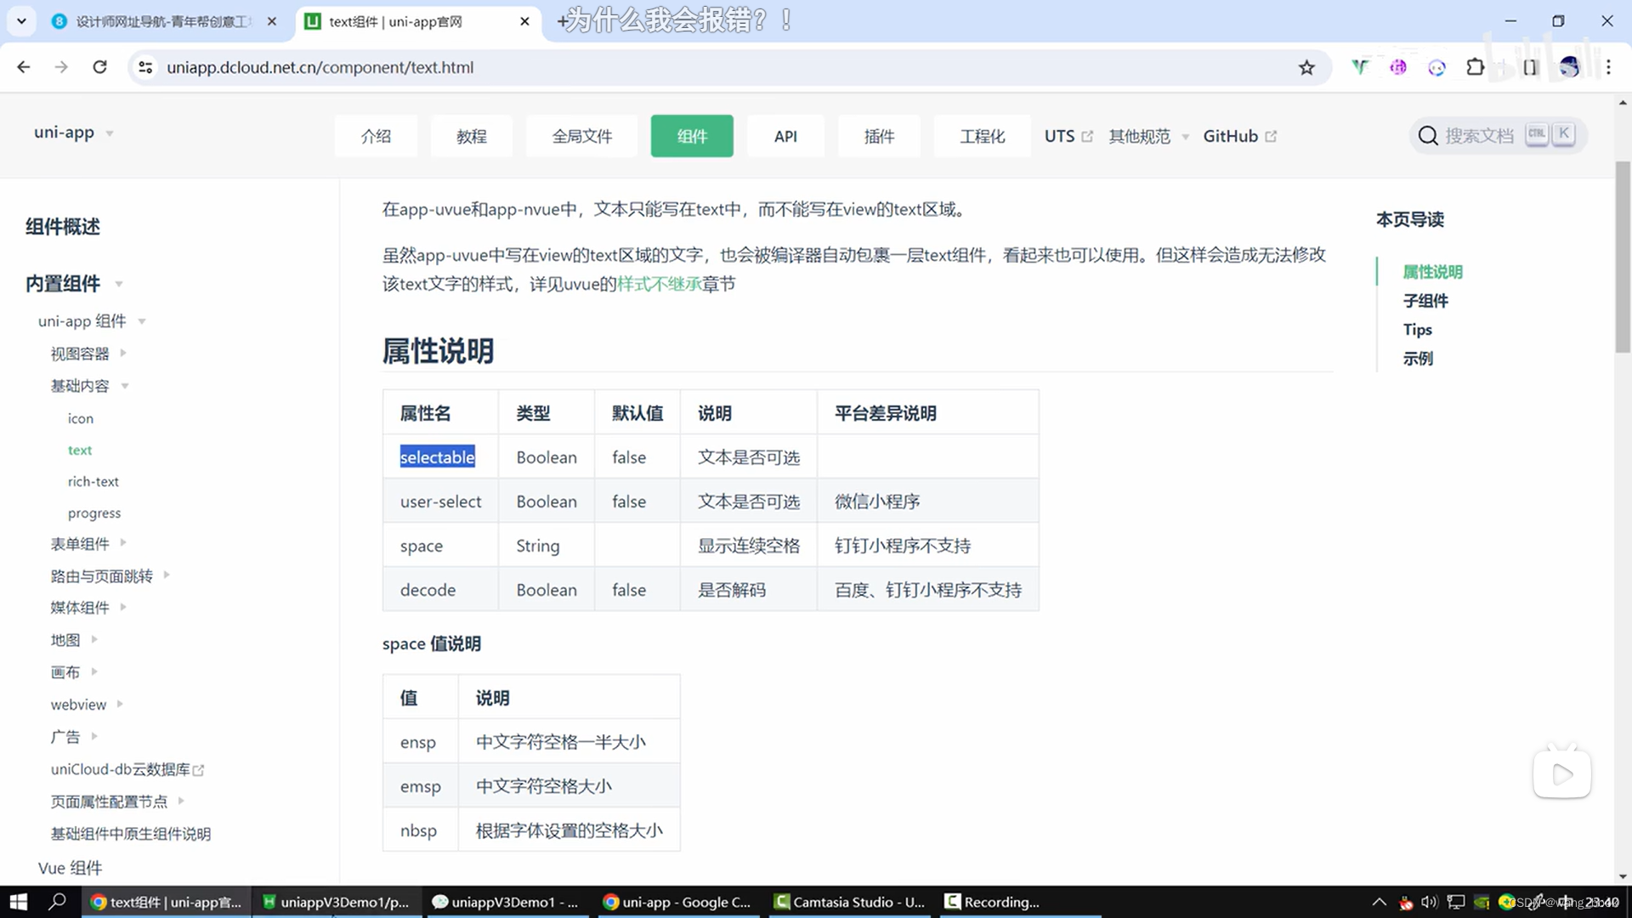This screenshot has height=918, width=1632.
Task: Expand the 路由与页面跳转 group
Action: 110,575
